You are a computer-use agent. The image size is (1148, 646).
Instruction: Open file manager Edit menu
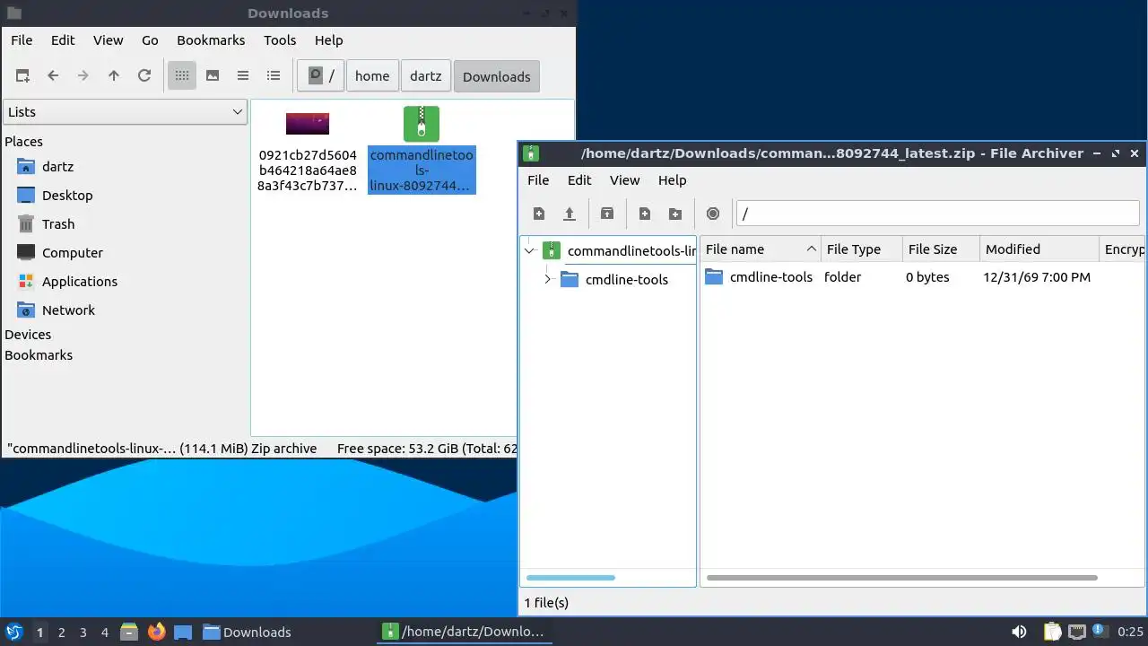pyautogui.click(x=63, y=40)
